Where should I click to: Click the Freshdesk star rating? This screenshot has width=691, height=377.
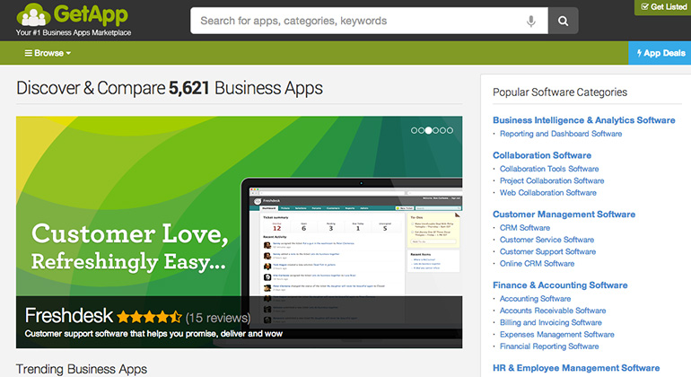[149, 317]
